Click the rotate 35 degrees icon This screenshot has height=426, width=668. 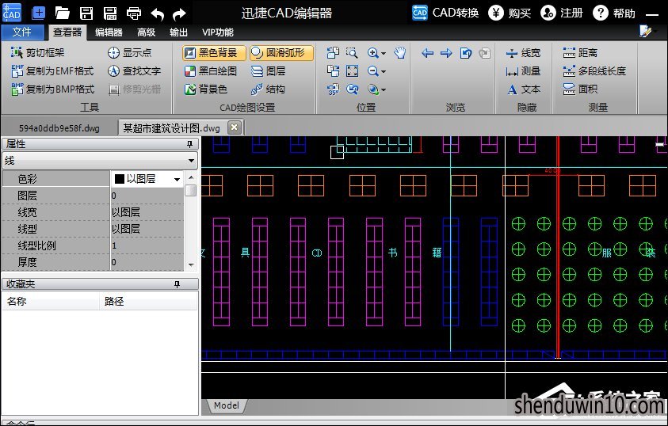(333, 89)
